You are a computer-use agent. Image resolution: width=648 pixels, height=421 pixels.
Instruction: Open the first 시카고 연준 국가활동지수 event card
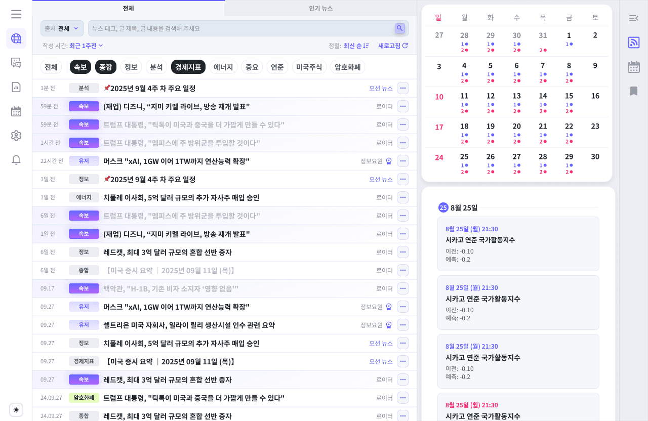(518, 244)
